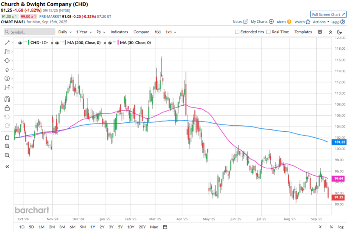Open the Indicators menu
The image size is (349, 231).
119,32
